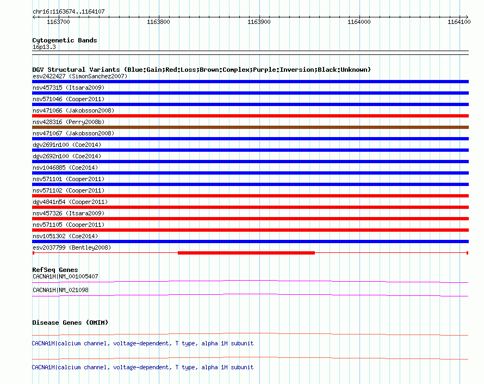This screenshot has width=484, height=384.
Task: Click the second CACNA1H calcium channel OMIM link
Action: click(142, 367)
